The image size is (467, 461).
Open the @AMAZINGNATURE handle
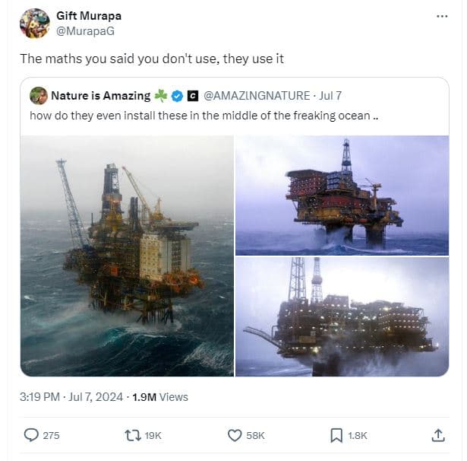tap(257, 96)
